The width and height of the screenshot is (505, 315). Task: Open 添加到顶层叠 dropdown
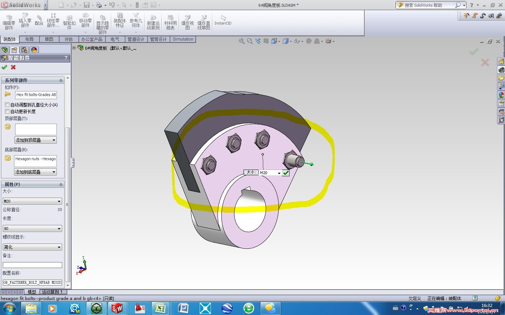tap(35, 140)
